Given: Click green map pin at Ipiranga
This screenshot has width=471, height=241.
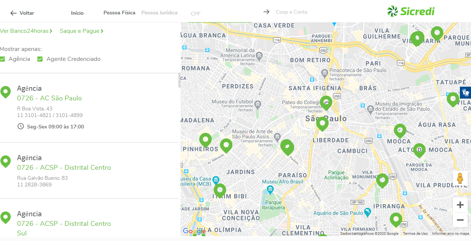Looking at the screenshot, I should pyautogui.click(x=396, y=220).
